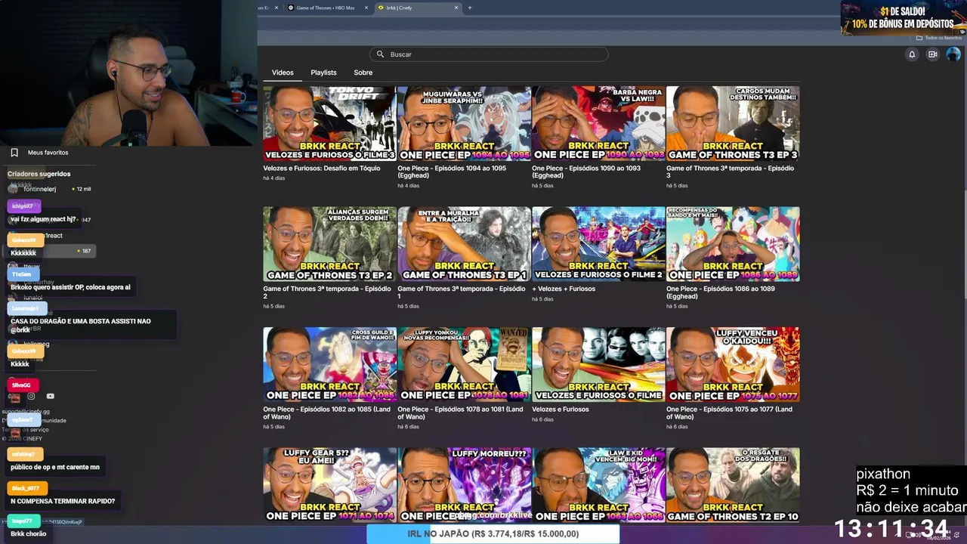Click chat message 'Brkoko quero assistir OP'
The width and height of the screenshot is (967, 544).
click(70, 287)
